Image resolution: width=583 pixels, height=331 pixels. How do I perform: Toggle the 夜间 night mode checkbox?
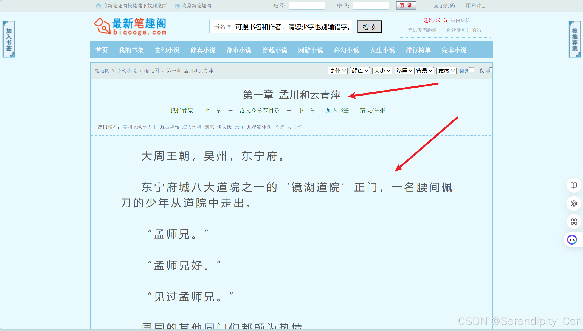491,70
